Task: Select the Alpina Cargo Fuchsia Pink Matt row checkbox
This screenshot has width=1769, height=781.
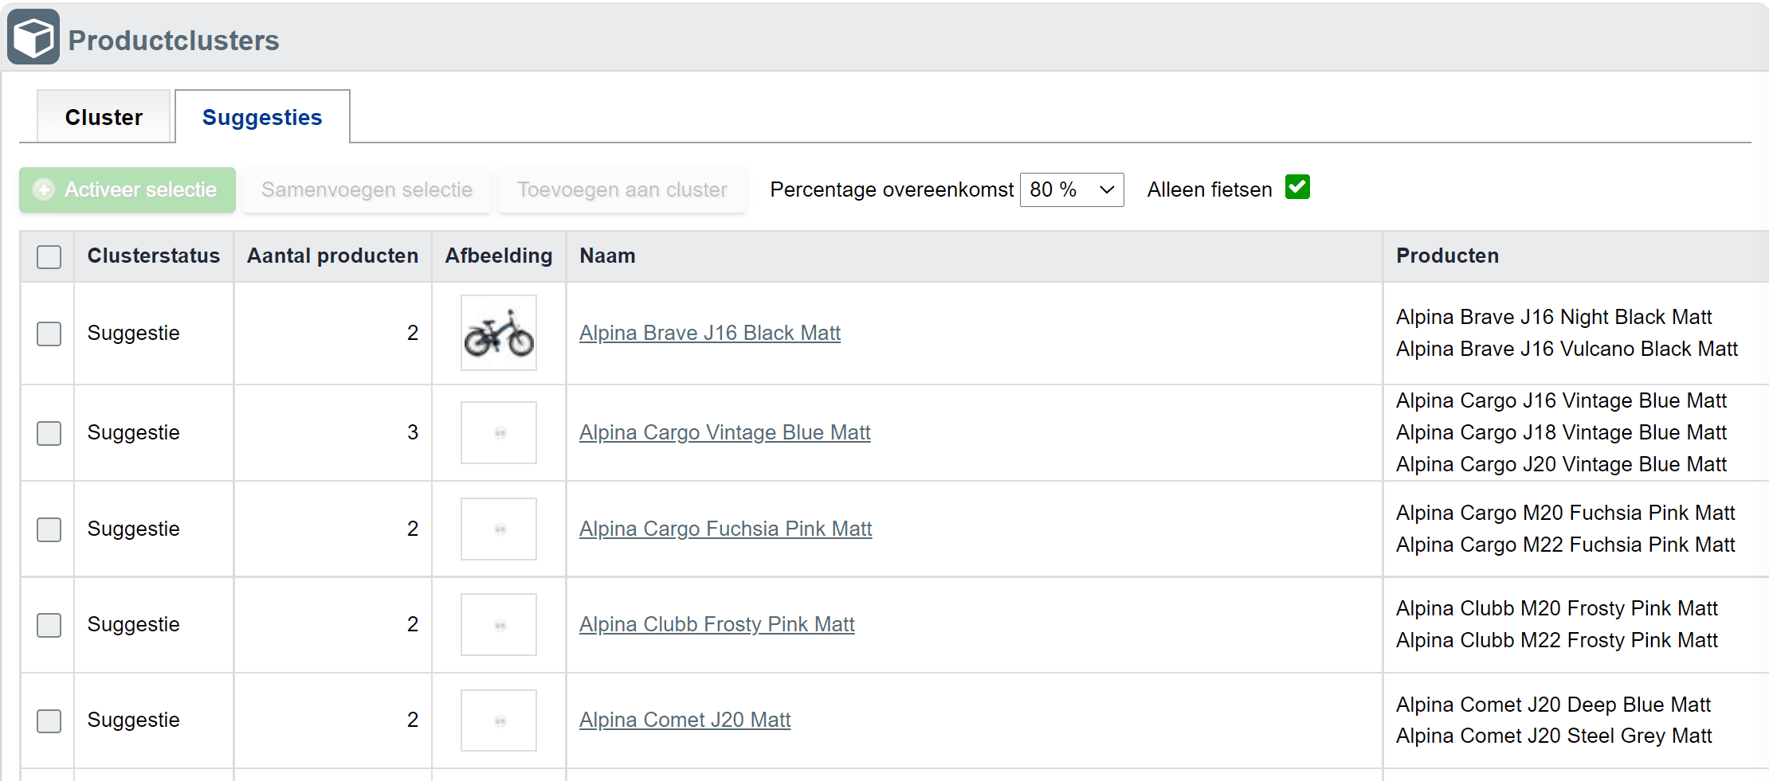Action: click(49, 529)
